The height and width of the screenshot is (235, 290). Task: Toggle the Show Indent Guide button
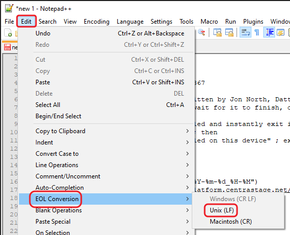click(x=269, y=32)
